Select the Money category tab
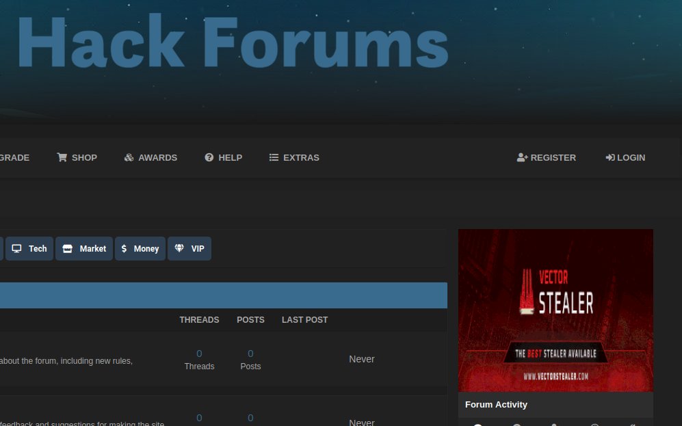Screen dimensions: 682x426 pos(140,249)
